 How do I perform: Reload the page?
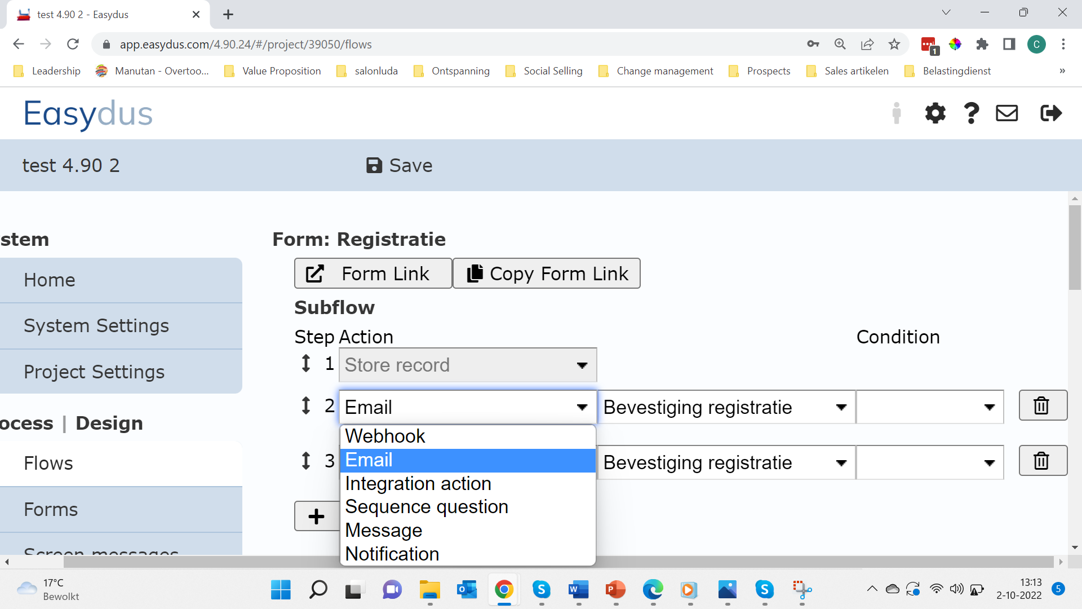pos(73,44)
